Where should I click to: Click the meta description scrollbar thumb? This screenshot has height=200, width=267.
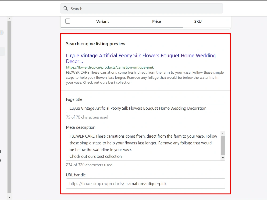(x=223, y=145)
